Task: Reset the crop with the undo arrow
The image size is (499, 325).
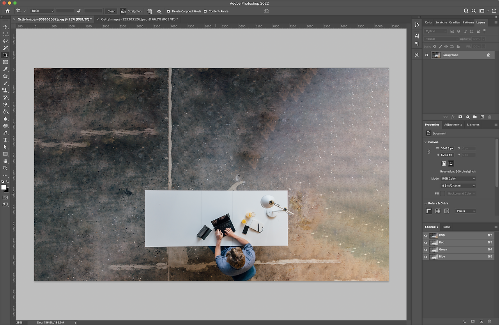Action: click(267, 11)
